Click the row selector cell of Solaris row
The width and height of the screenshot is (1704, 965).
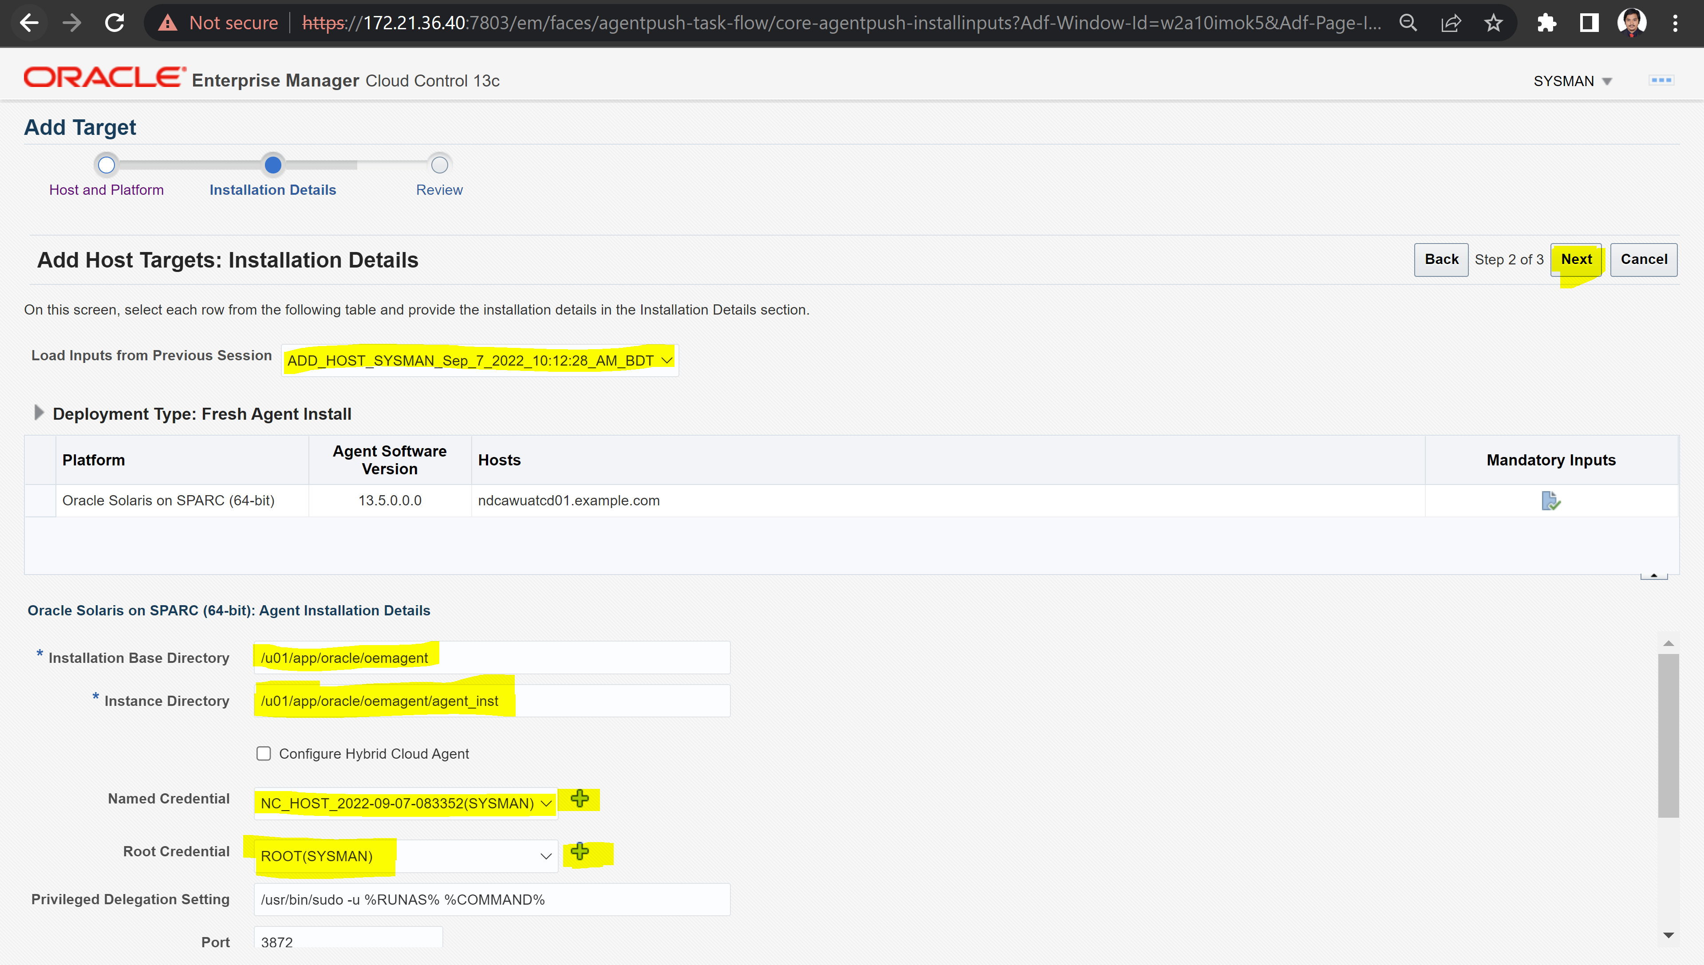pos(40,500)
